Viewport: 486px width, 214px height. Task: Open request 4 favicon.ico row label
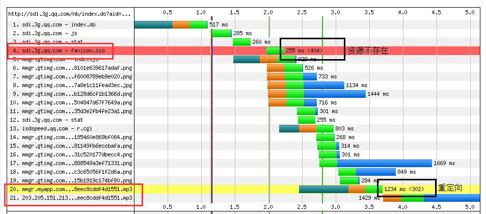pyautogui.click(x=59, y=50)
